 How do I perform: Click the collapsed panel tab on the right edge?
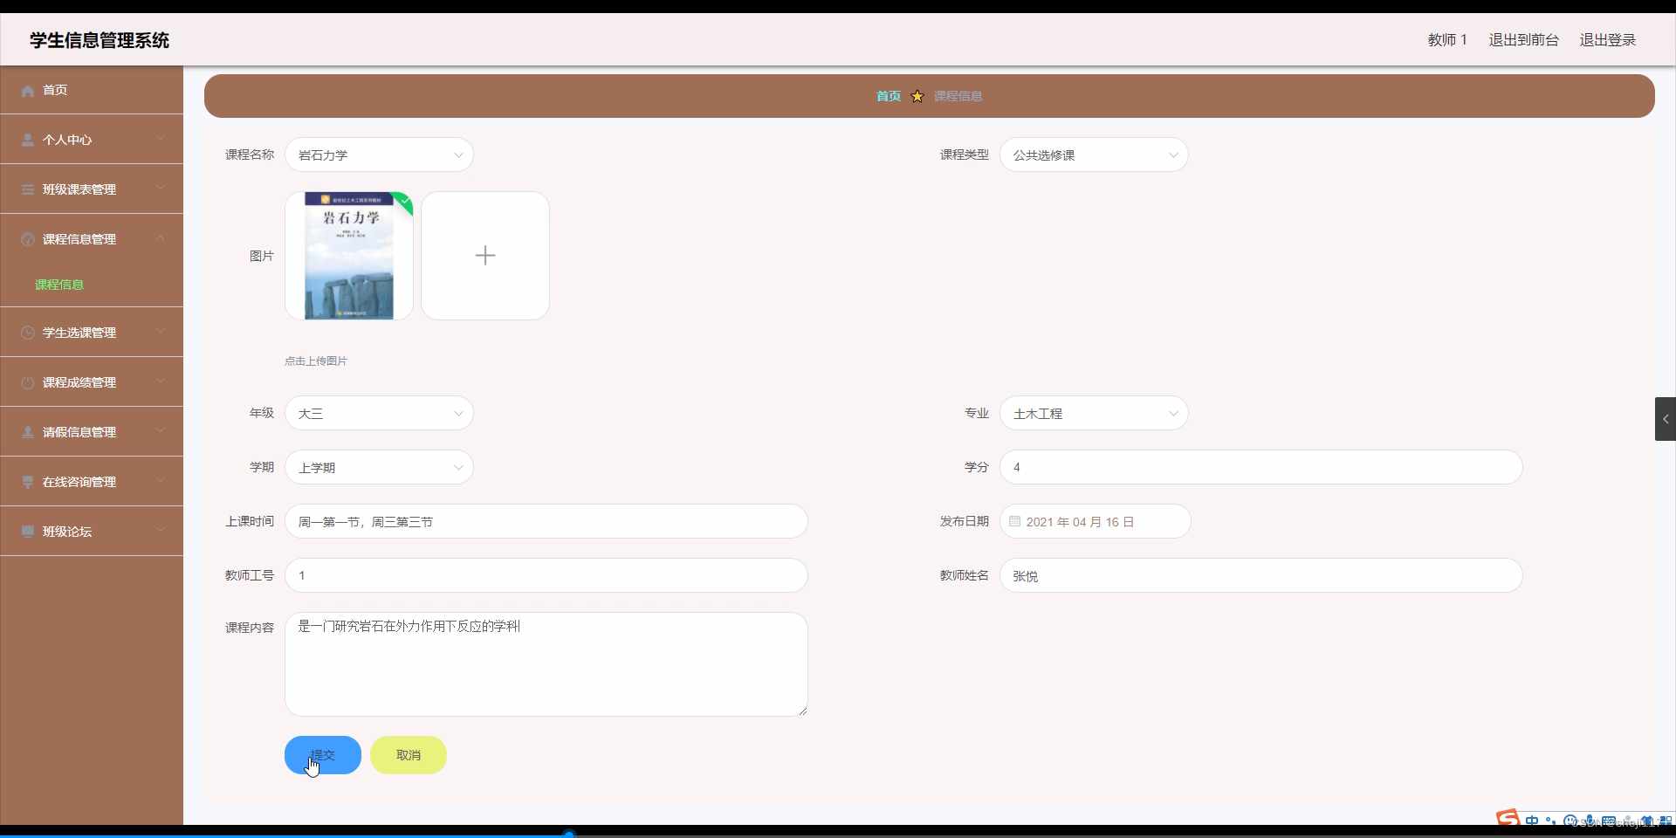(x=1666, y=419)
